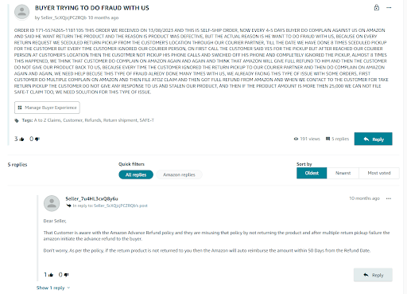Sort replies by Most voted

click(379, 173)
